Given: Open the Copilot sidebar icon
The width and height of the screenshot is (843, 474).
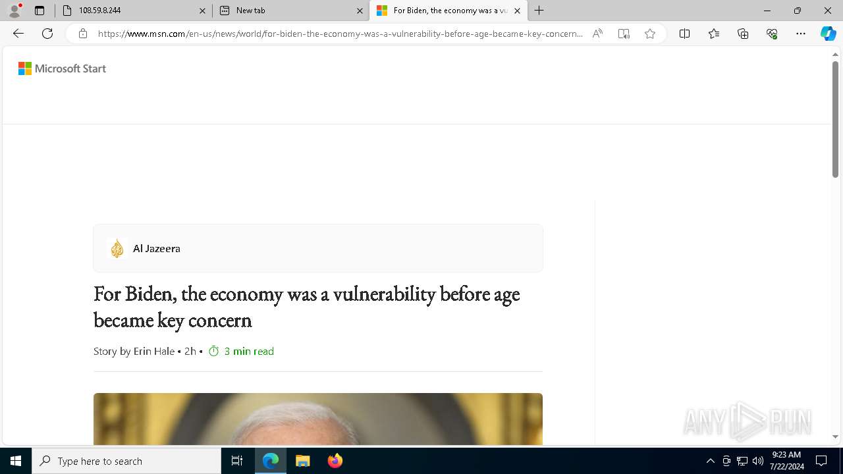Looking at the screenshot, I should (x=828, y=34).
